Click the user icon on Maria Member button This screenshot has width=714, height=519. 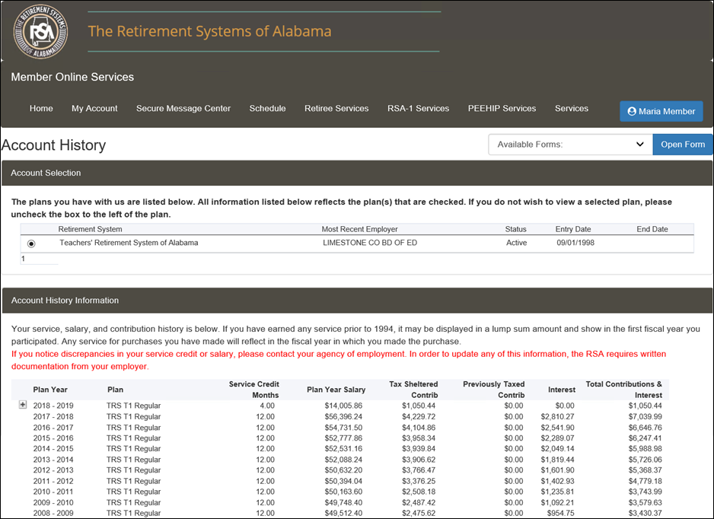point(632,112)
